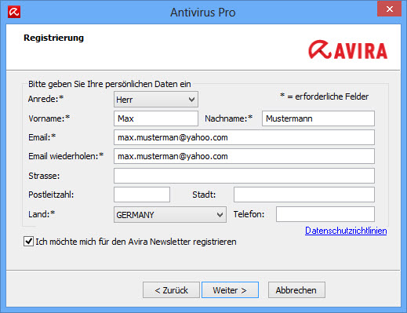This screenshot has width=407, height=313.
Task: Focus the Email input field
Action: pos(244,137)
